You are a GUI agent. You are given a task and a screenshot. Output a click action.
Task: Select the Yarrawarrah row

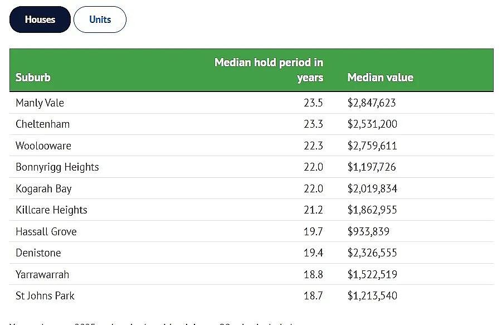click(x=251, y=274)
